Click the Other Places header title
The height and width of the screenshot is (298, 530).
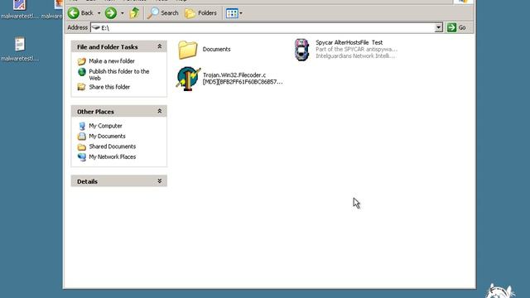95,112
